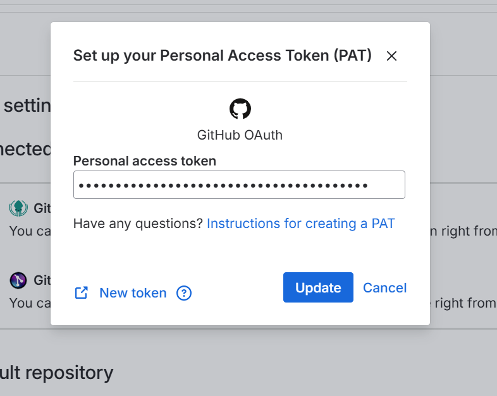The width and height of the screenshot is (497, 396).
Task: Cancel the token setup dialog
Action: tap(384, 288)
